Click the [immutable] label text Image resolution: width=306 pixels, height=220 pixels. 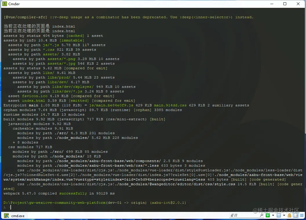tap(72, 40)
